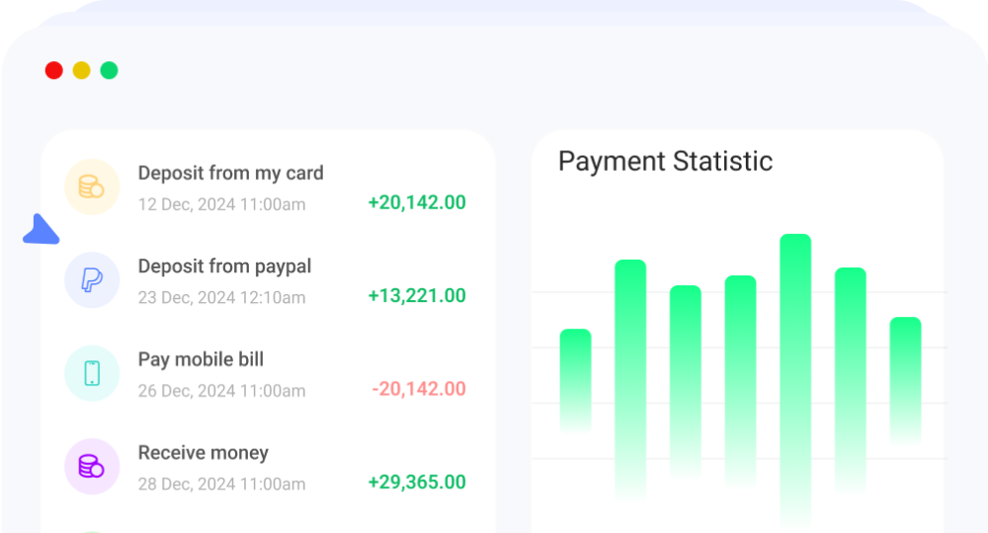The image size is (988, 533).
Task: Click the Payment Statistic heading
Action: (665, 161)
